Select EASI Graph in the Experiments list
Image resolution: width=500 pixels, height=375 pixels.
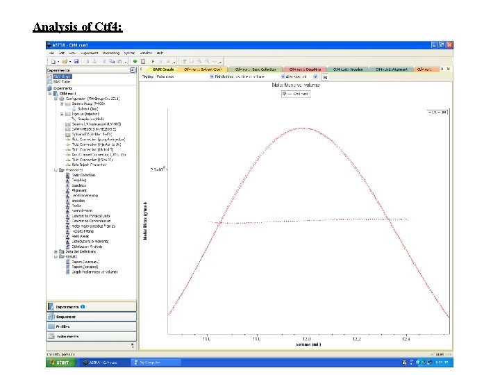coord(62,76)
